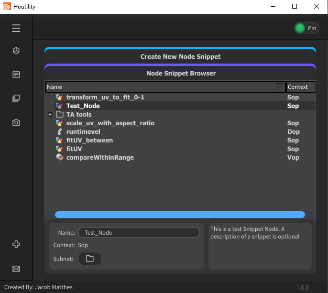Image resolution: width=328 pixels, height=293 pixels.
Task: Click the Houdini logo in title bar
Action: (x=7, y=7)
